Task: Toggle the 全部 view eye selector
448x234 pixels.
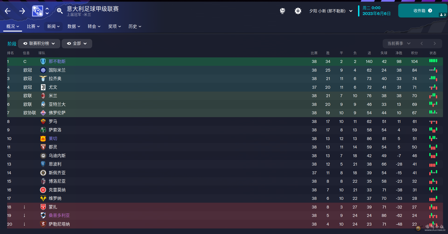Action: point(77,43)
